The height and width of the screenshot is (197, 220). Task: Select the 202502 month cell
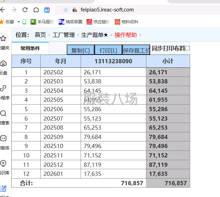(x=60, y=72)
